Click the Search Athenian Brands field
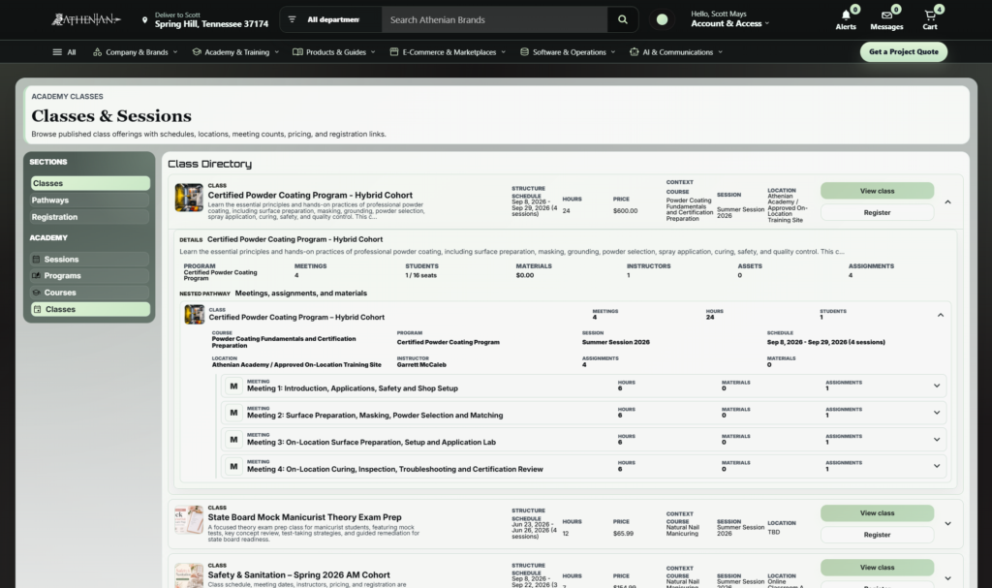This screenshot has width=992, height=588. coord(495,19)
